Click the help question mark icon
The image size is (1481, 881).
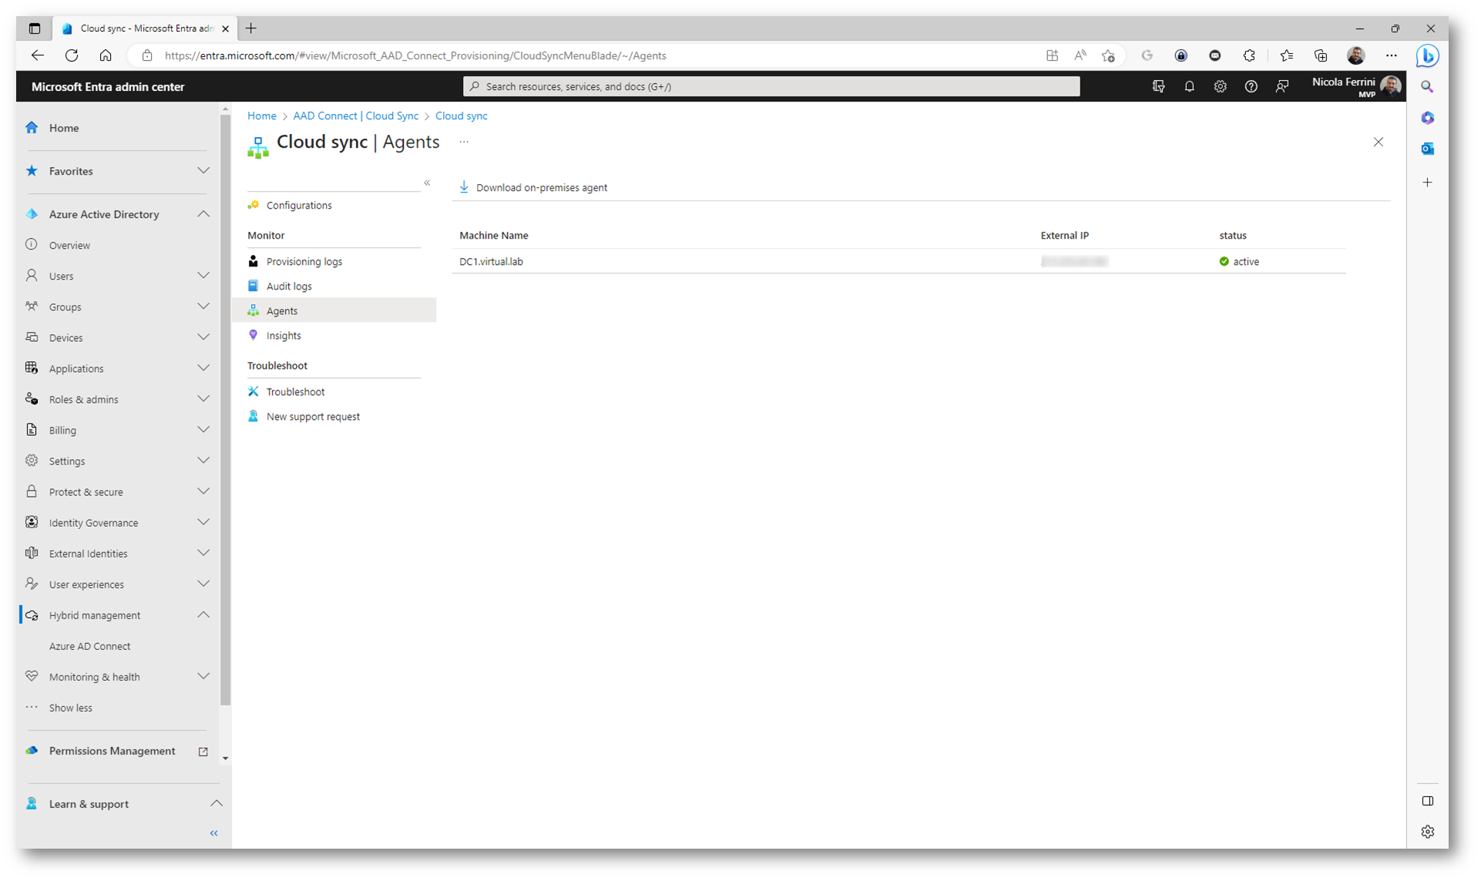[x=1251, y=86]
